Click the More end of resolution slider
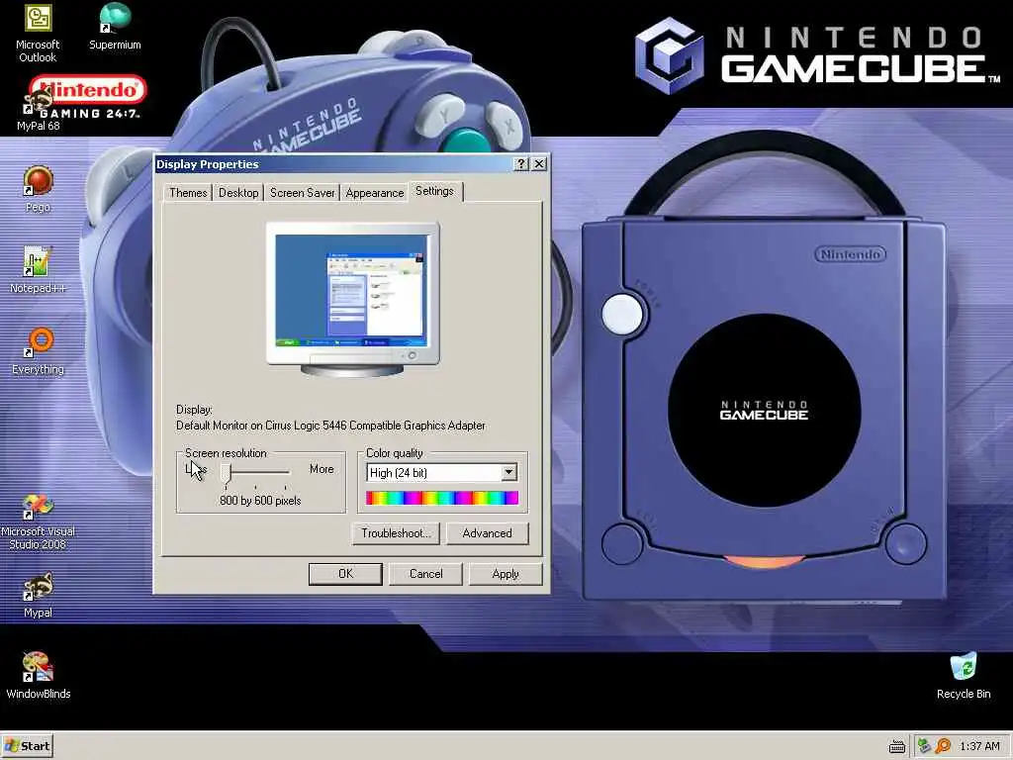The height and width of the screenshot is (760, 1013). tap(322, 469)
